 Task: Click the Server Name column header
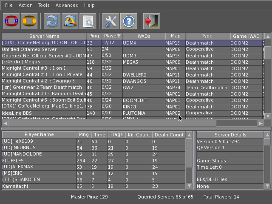(44, 36)
